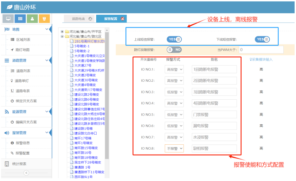Open 报警信息 in the sidebar menu
296x181 pixels.
[x=22, y=143]
